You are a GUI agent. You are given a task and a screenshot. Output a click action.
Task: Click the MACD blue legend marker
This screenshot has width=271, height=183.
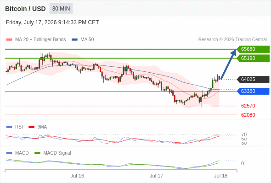[9, 153]
